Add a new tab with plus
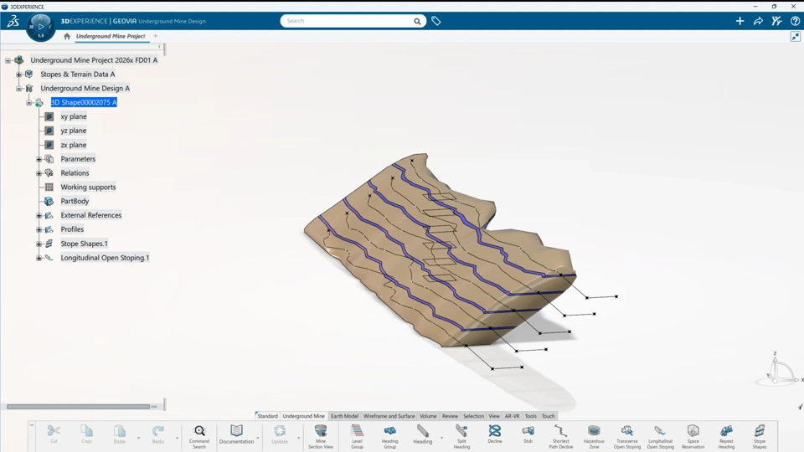 click(x=156, y=36)
